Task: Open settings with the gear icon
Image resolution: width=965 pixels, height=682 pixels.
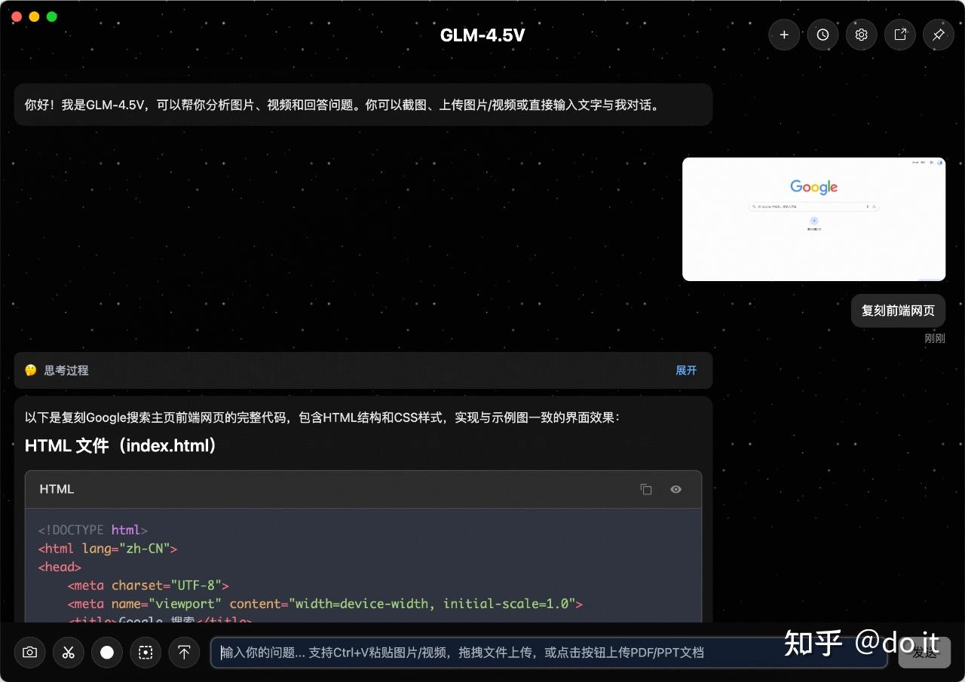Action: click(x=861, y=35)
